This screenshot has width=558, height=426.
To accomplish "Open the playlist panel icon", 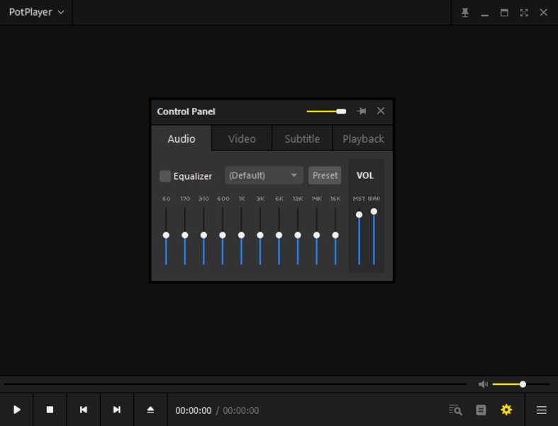I will point(481,410).
